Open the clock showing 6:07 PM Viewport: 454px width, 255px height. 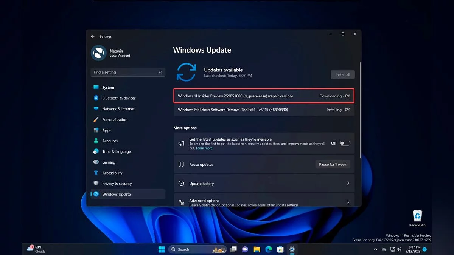[x=414, y=249]
